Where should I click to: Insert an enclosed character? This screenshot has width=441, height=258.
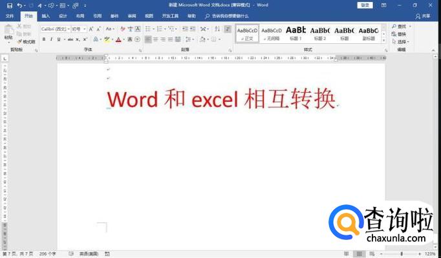point(137,39)
